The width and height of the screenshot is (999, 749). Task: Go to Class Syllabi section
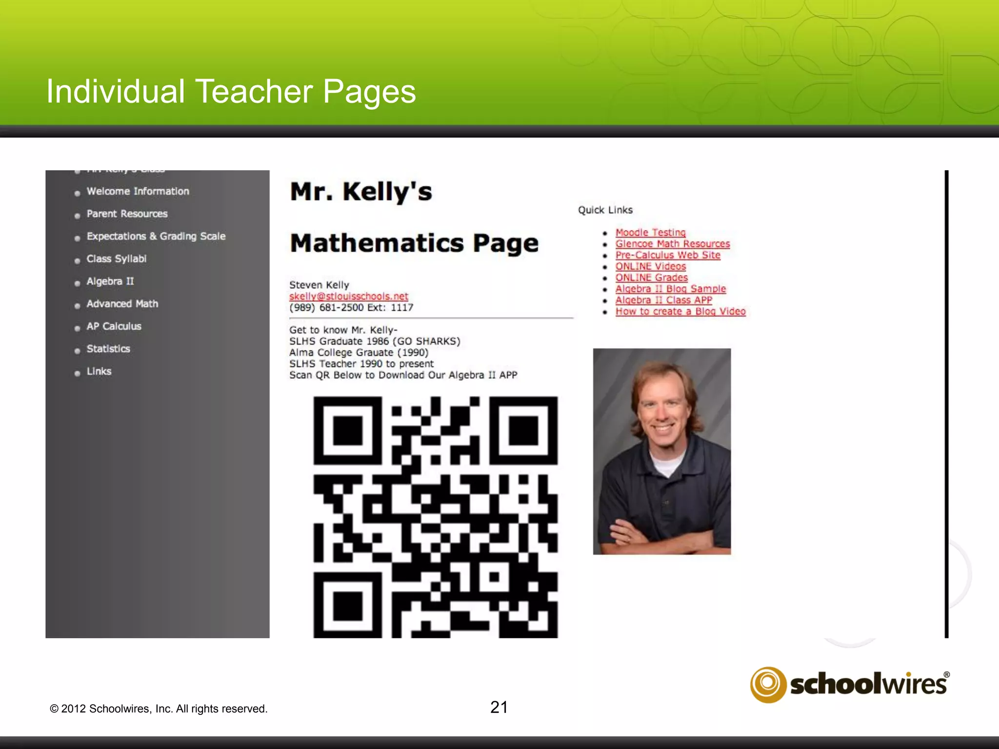pyautogui.click(x=116, y=258)
